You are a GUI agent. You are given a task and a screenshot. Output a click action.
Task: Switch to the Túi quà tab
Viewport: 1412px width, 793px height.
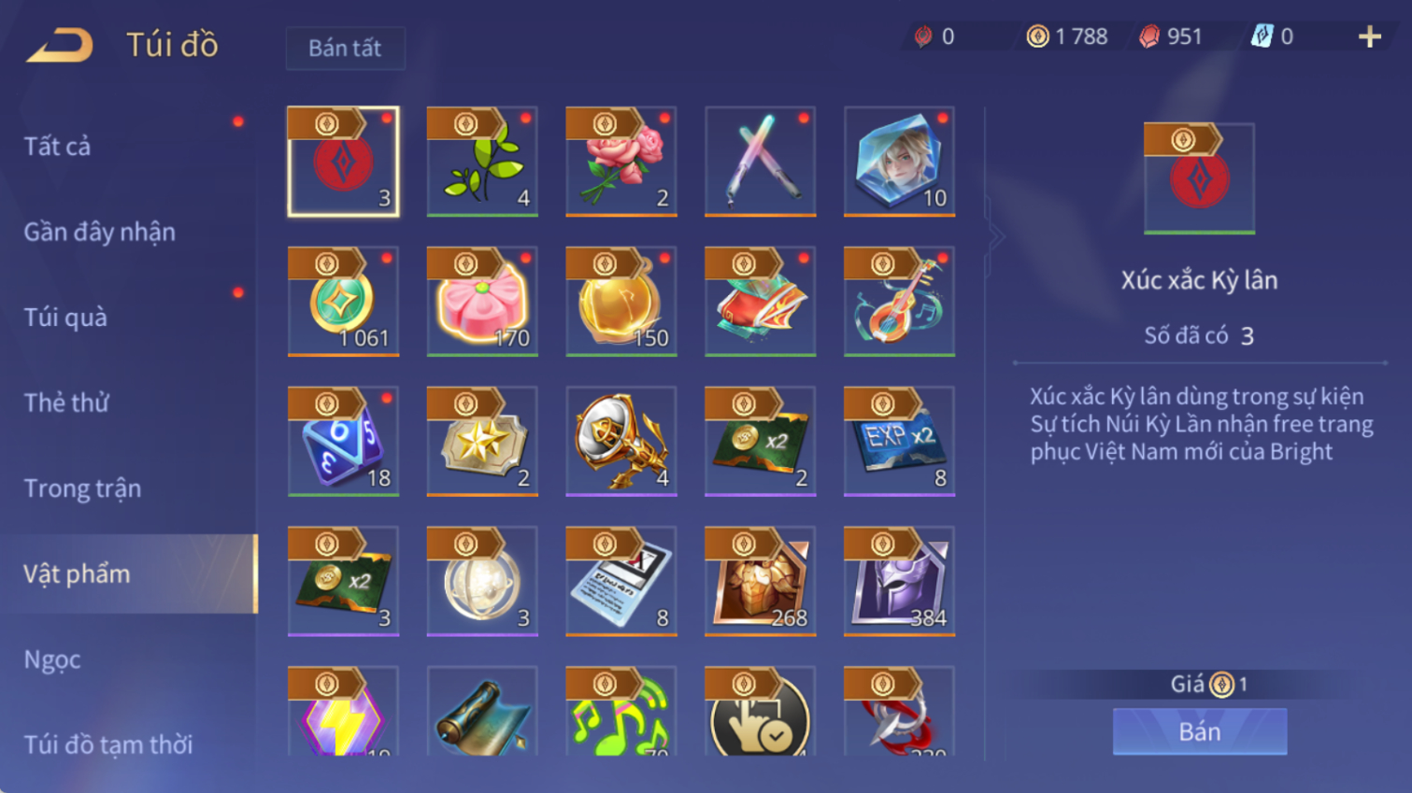[65, 318]
